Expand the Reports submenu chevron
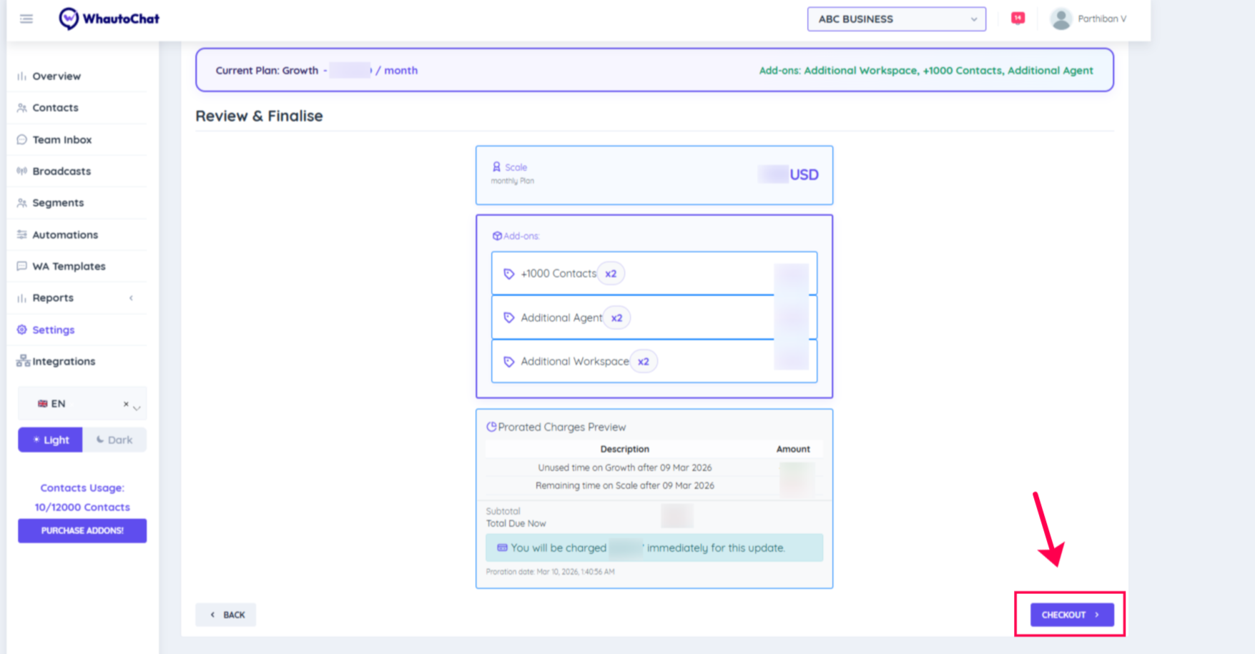 tap(131, 298)
